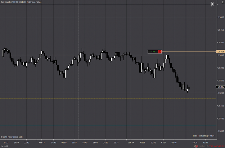Click the 25200 price axis label

coord(221,93)
